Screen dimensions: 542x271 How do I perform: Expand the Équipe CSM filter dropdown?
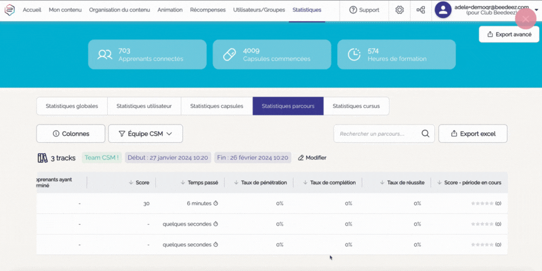tap(145, 133)
